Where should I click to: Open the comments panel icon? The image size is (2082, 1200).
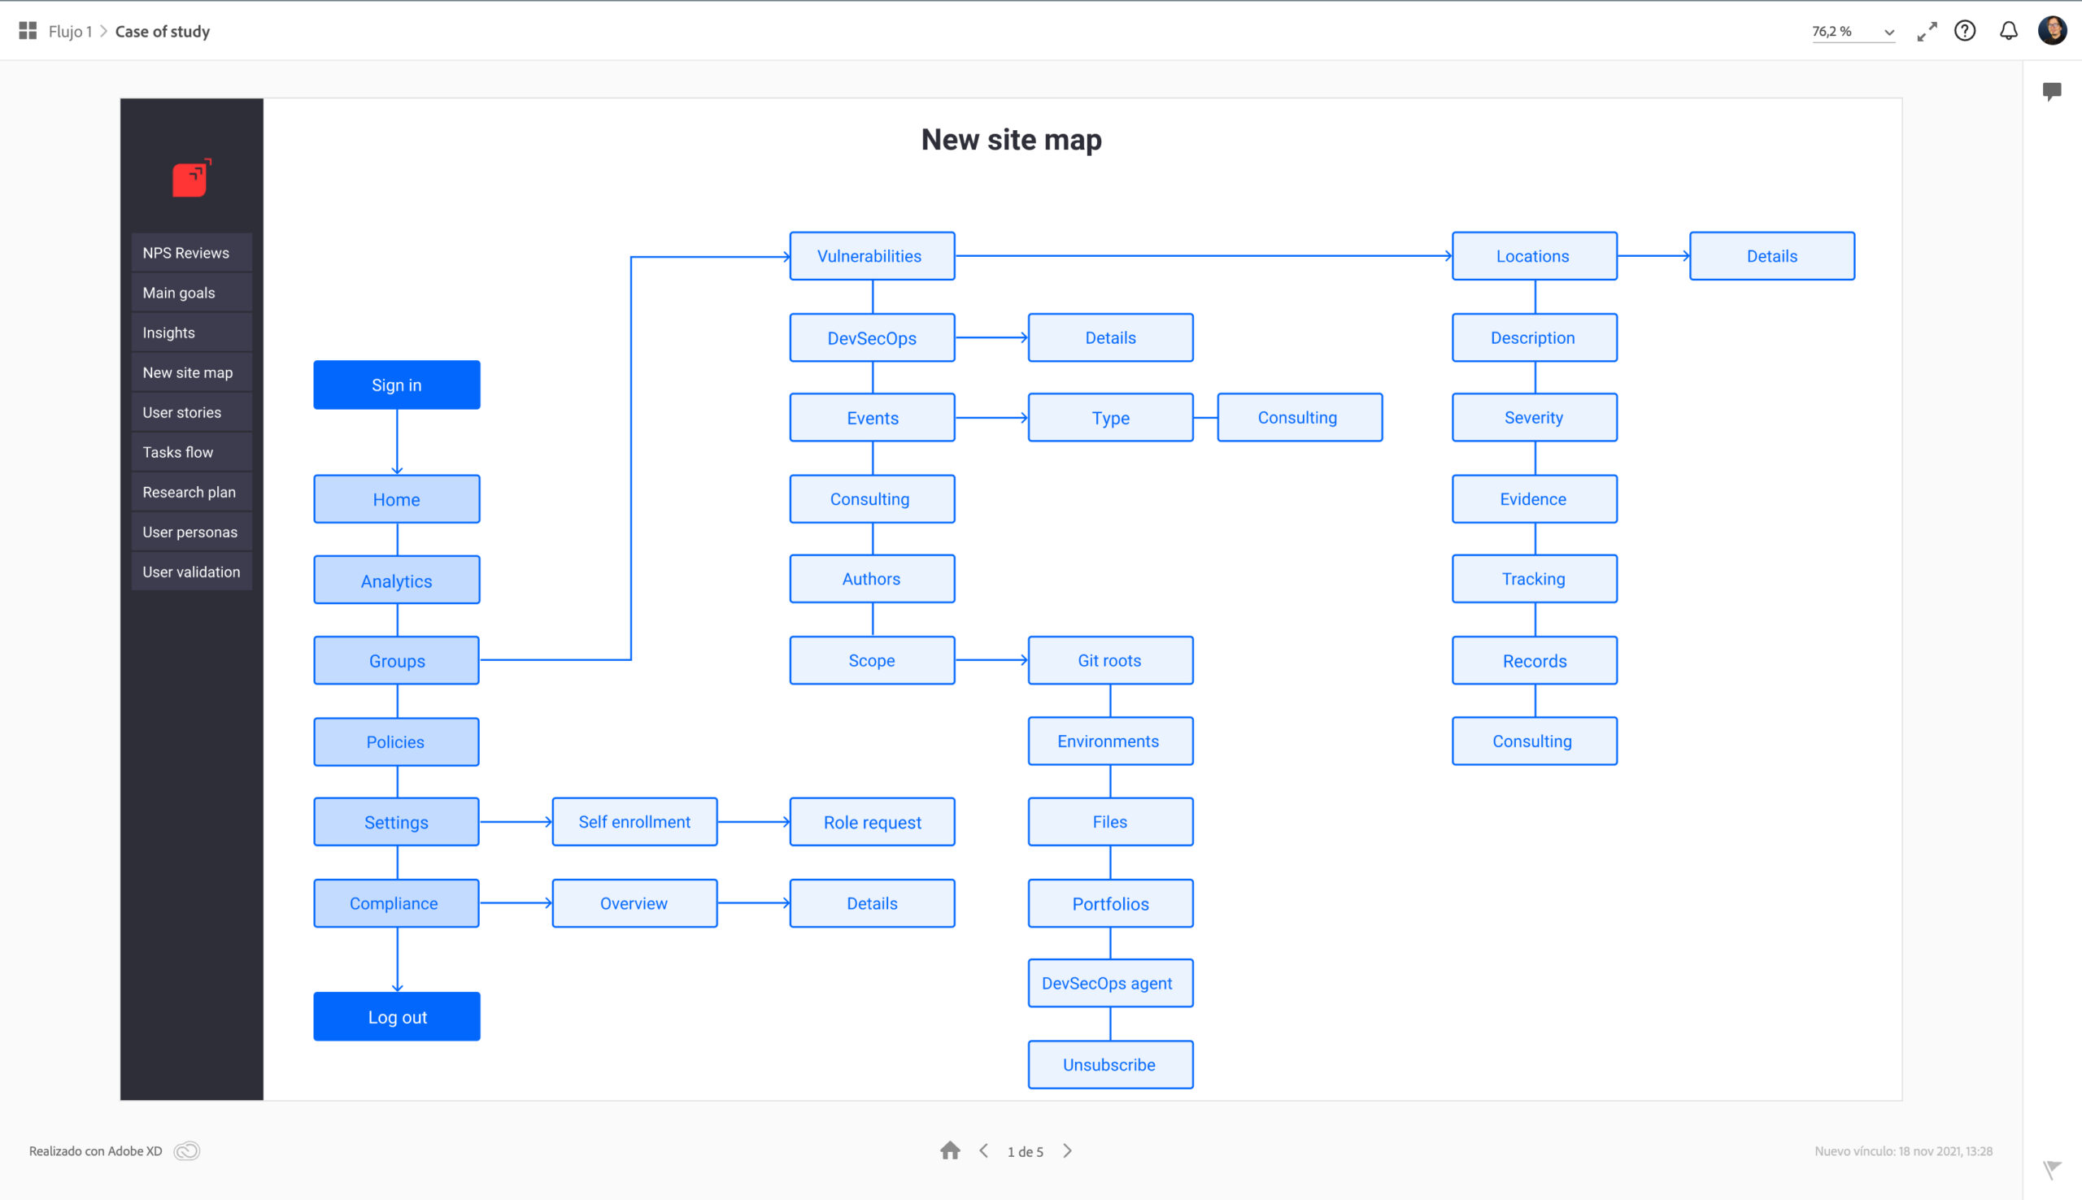point(2052,91)
